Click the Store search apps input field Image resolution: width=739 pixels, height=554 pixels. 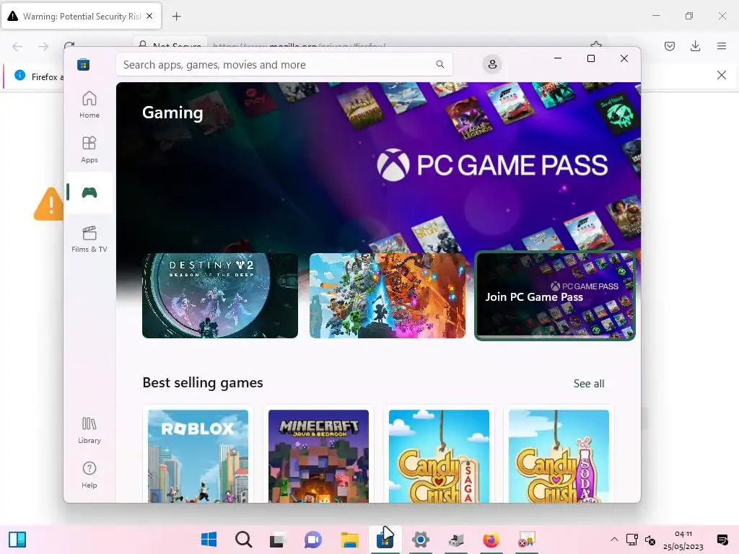coord(284,64)
